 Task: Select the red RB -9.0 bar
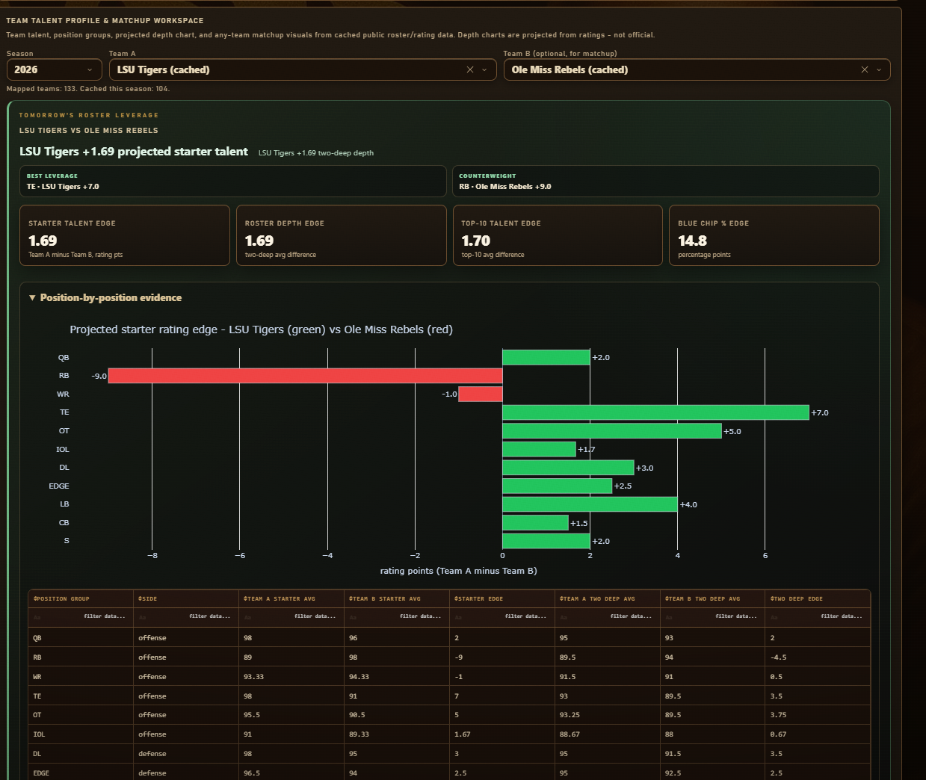point(305,376)
